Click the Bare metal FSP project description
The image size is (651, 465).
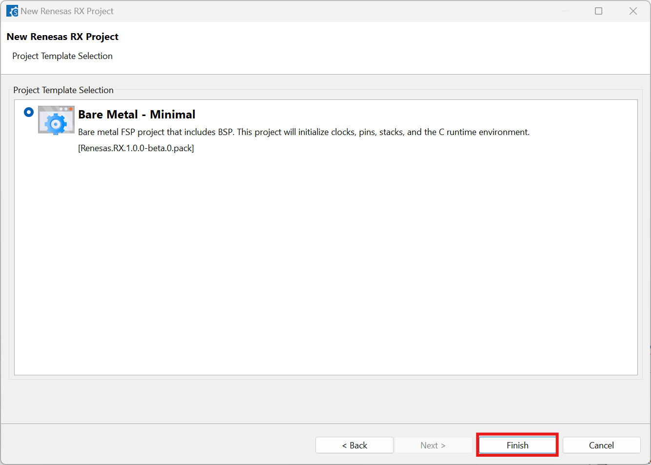304,132
